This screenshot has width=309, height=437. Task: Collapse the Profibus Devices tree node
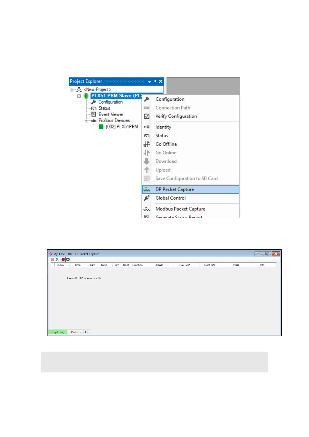point(86,120)
